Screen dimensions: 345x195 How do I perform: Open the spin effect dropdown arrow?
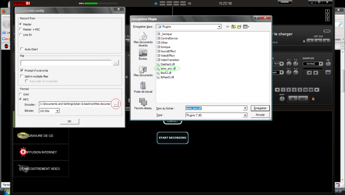pos(282,72)
